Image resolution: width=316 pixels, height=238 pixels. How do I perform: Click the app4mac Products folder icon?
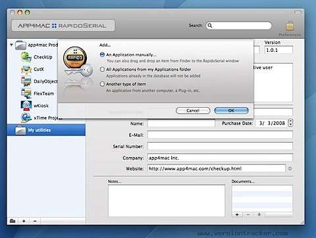pos(20,45)
